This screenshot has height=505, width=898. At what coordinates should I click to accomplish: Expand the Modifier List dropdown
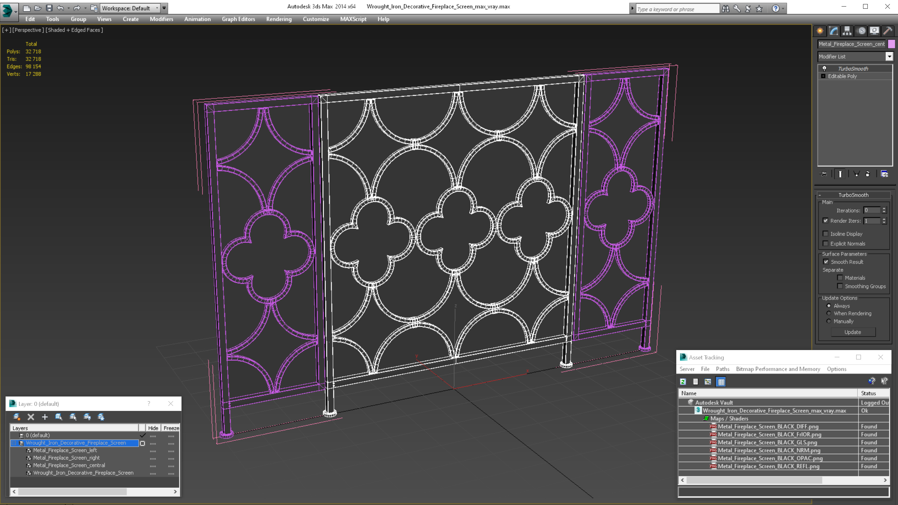tap(888, 56)
